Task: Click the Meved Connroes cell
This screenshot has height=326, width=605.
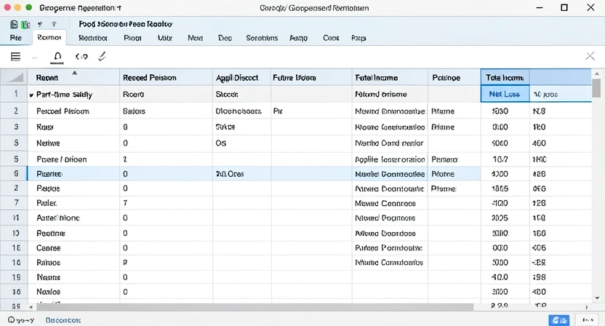Action: (390, 203)
